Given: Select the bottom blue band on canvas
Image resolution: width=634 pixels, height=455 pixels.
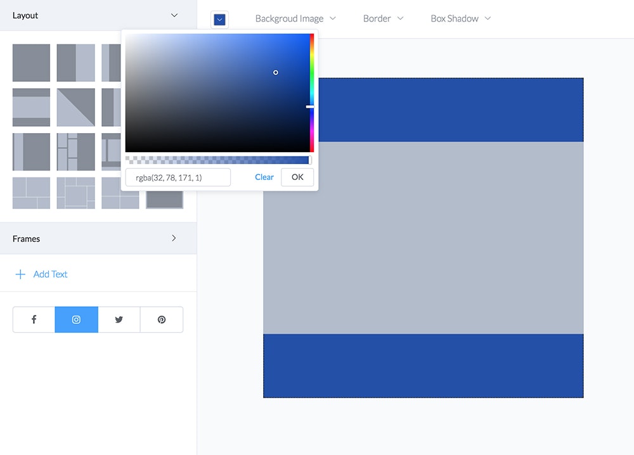Looking at the screenshot, I should pyautogui.click(x=424, y=366).
